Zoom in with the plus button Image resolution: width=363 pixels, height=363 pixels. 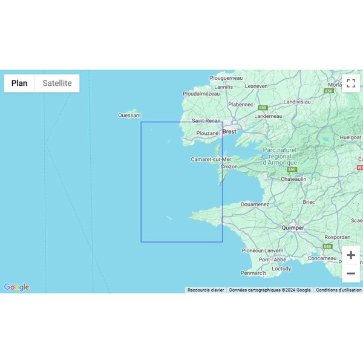pyautogui.click(x=351, y=255)
